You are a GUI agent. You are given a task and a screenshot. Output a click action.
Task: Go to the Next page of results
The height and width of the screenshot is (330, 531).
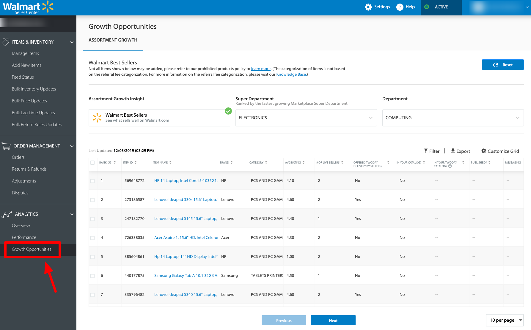click(333, 321)
